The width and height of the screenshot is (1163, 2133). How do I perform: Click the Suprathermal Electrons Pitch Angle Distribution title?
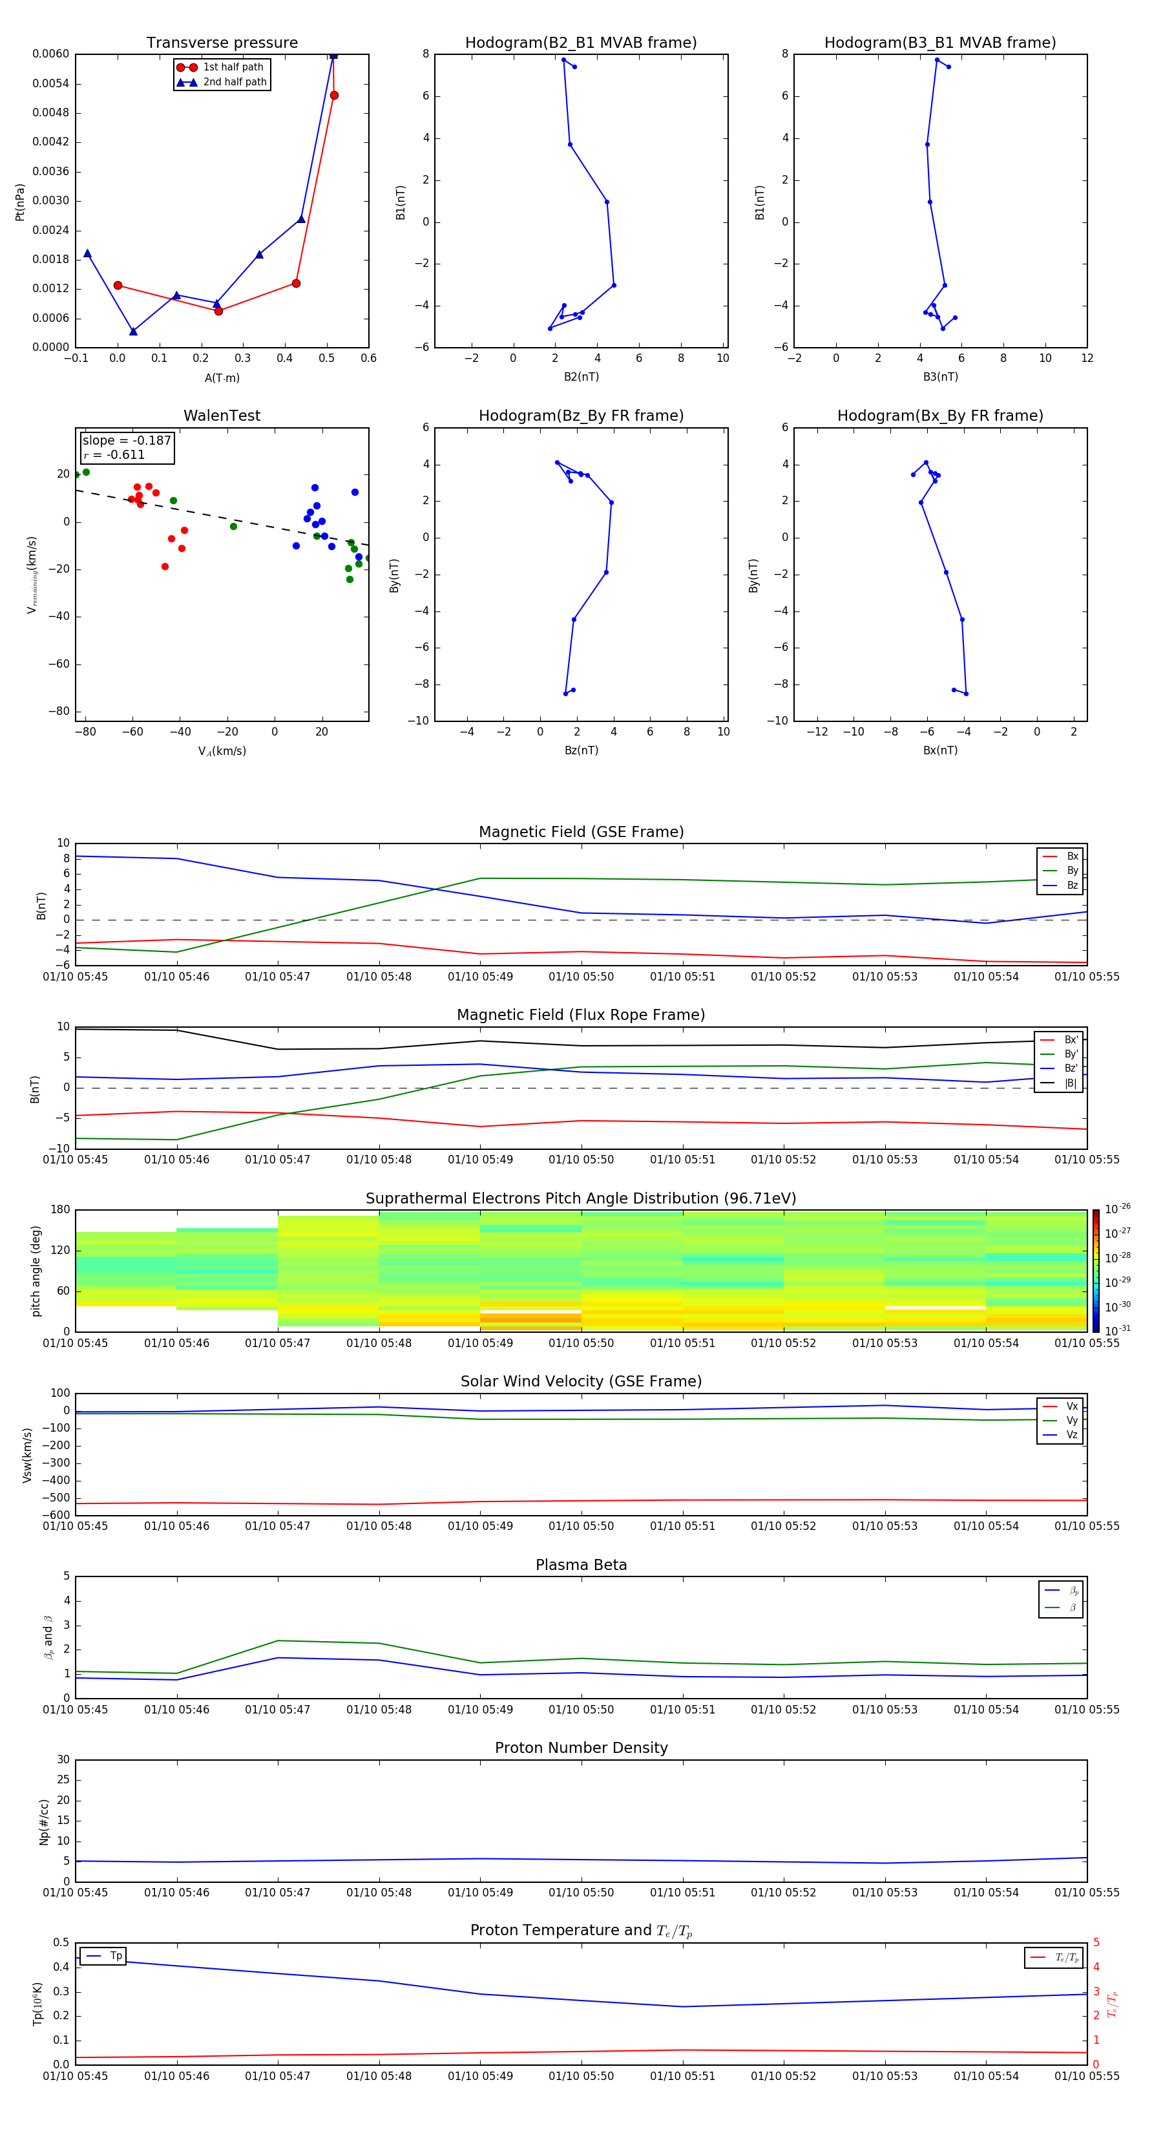pos(581,1199)
